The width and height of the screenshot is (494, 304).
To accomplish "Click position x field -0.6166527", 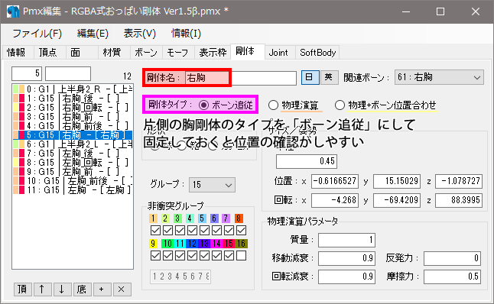I will 335,181.
